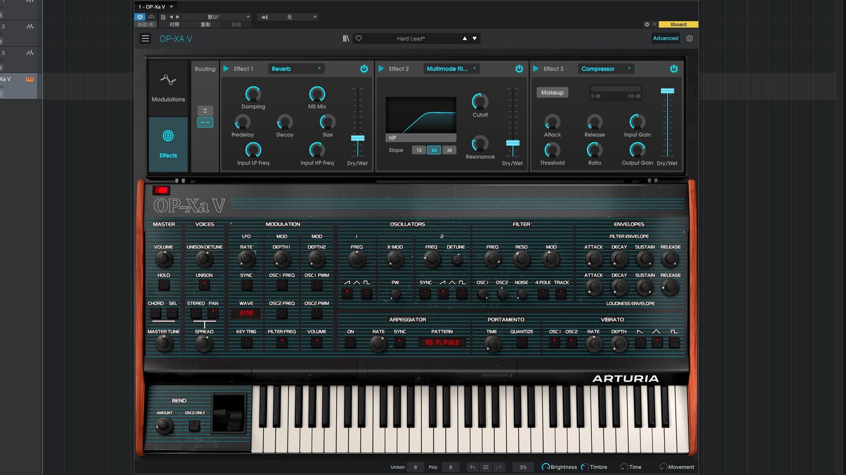The height and width of the screenshot is (475, 846).
Task: Open the Arturia hamburger main menu
Action: coord(145,38)
